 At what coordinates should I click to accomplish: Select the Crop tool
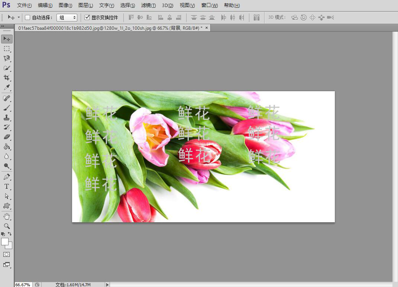(x=7, y=78)
